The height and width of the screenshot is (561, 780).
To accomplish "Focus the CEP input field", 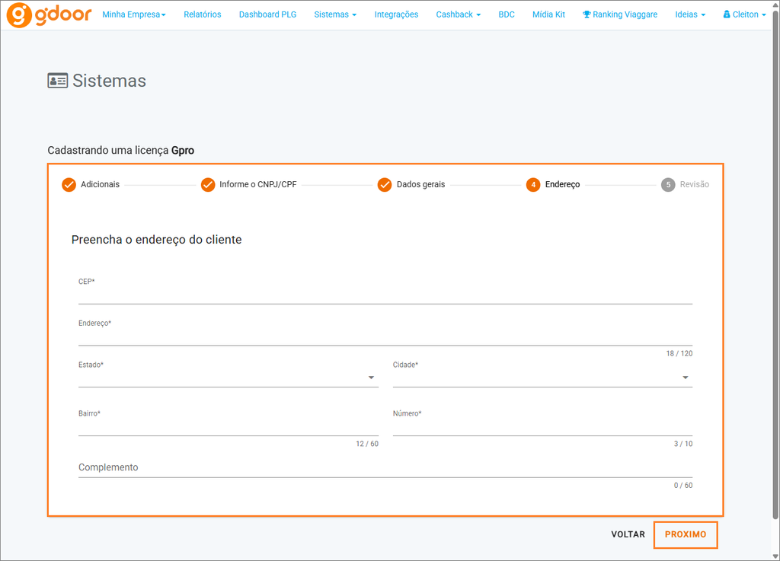I will pos(385,295).
